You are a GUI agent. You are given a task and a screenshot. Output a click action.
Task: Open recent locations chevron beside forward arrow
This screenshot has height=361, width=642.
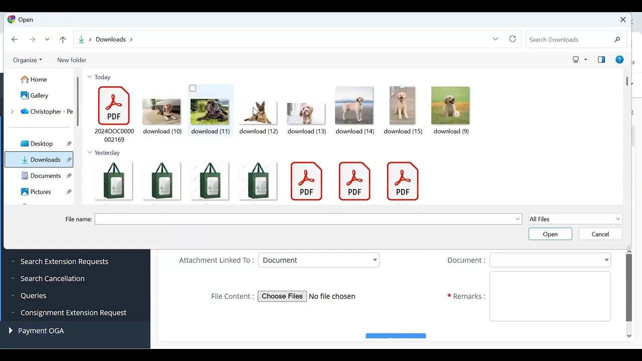point(47,40)
